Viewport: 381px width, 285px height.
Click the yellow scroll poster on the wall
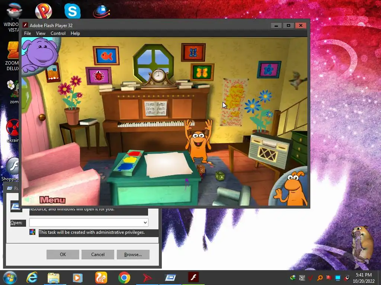[234, 102]
